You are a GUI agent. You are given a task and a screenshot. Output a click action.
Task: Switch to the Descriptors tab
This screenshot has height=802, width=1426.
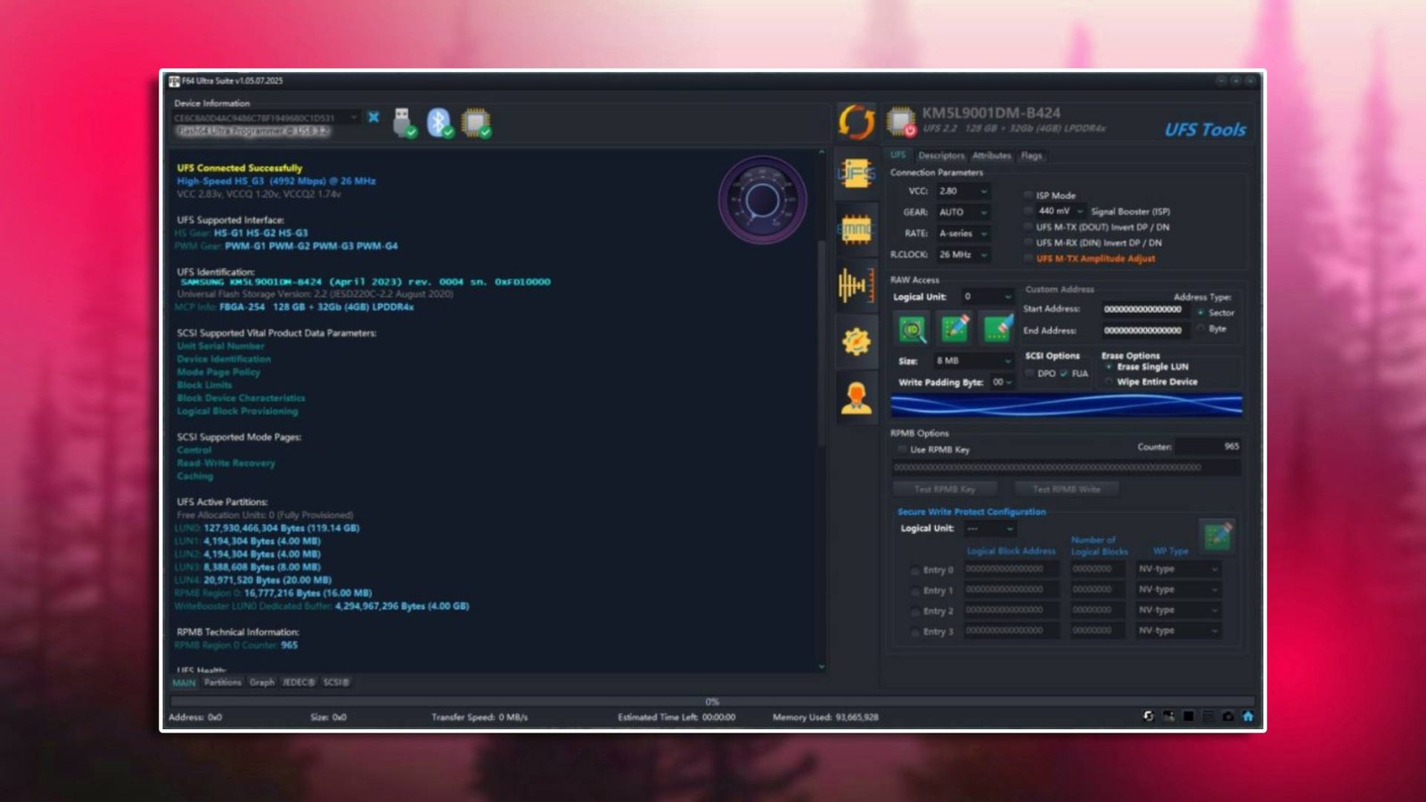tap(941, 155)
